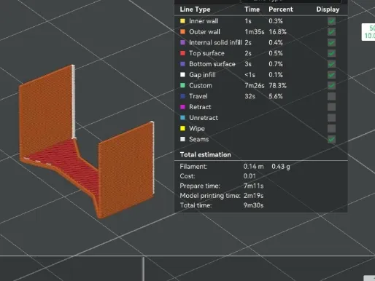Click the Percent column header

[281, 9]
